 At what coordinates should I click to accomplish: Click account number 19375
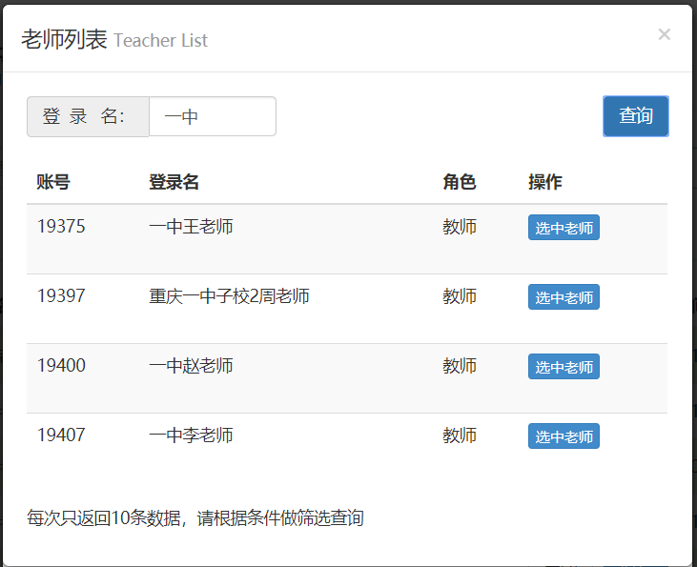[x=61, y=226]
